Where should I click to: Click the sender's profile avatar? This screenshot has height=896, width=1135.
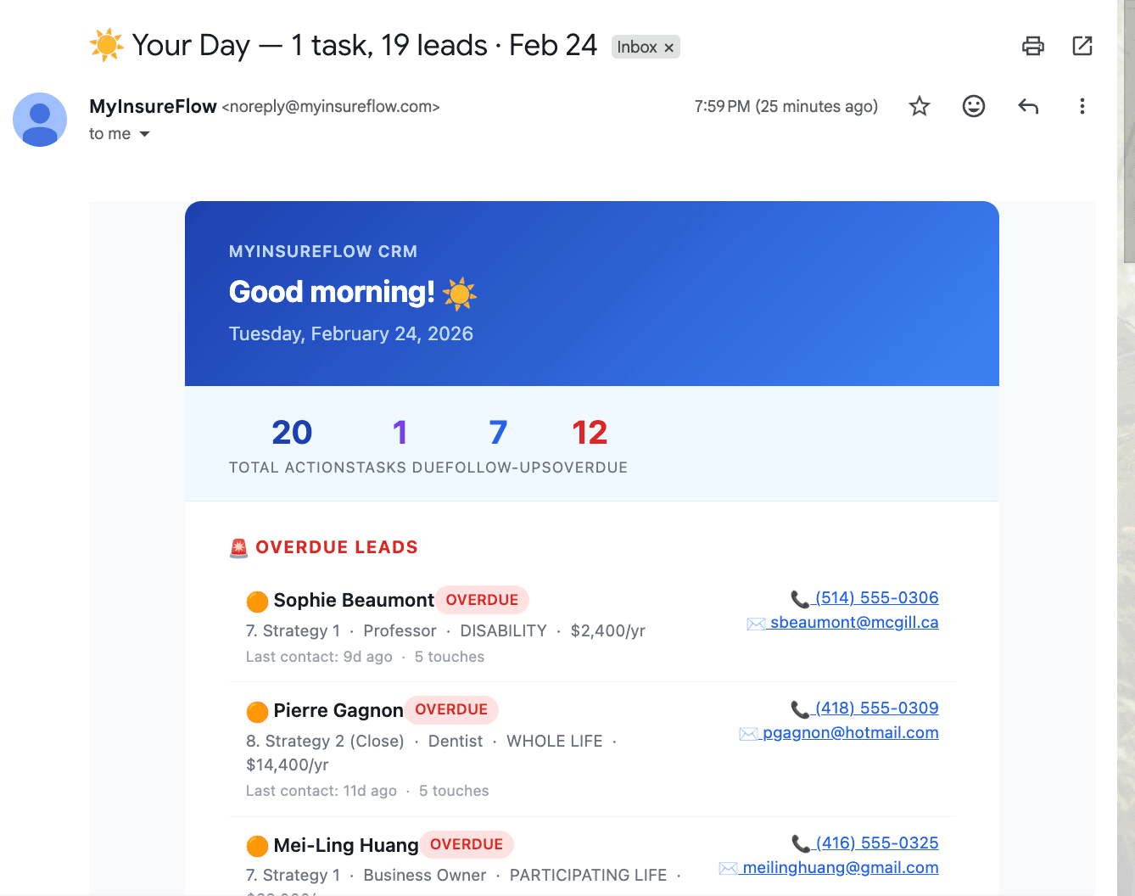pos(40,120)
